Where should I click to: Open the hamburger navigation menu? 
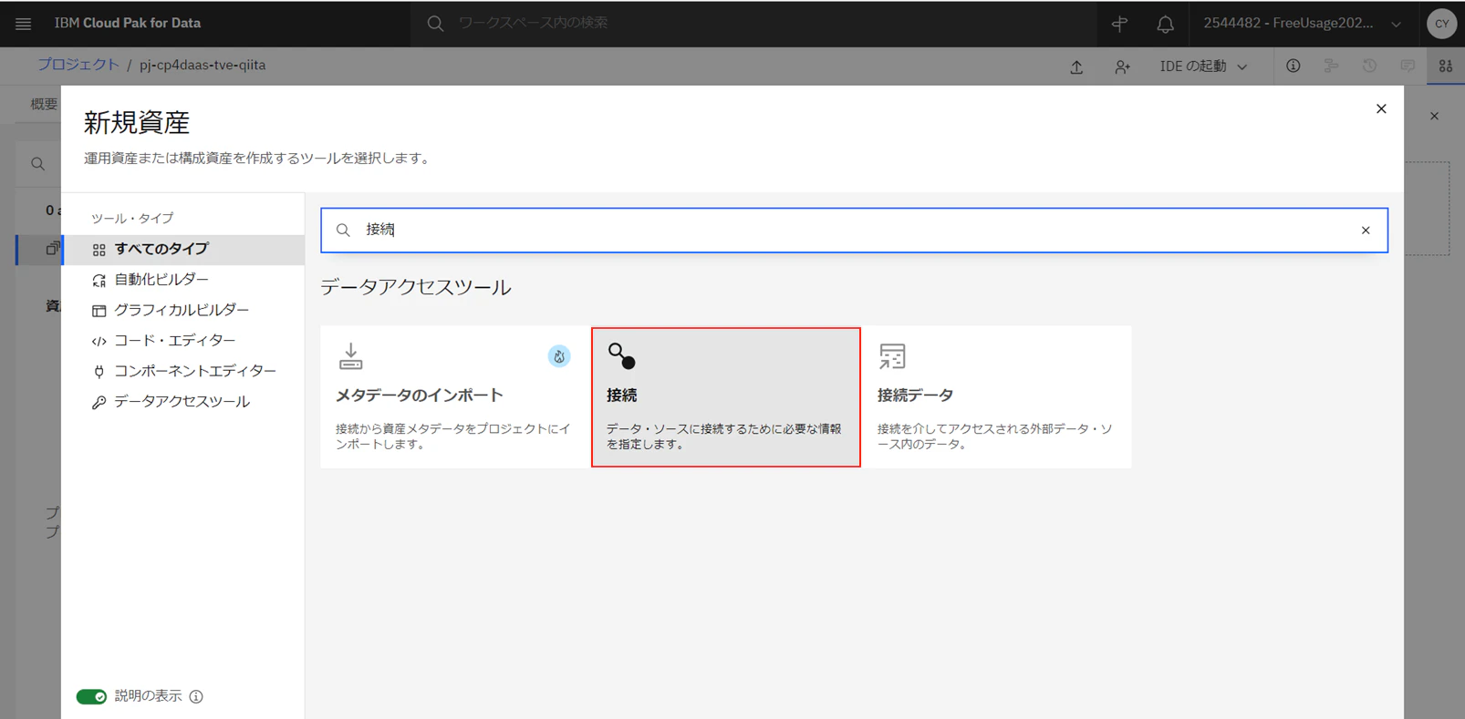tap(24, 24)
